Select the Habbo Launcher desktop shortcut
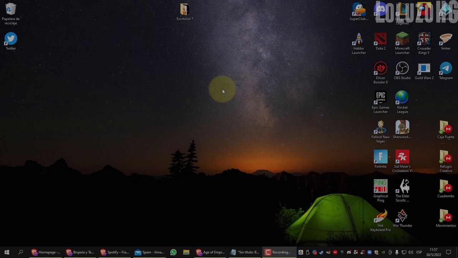Screen dimensions: 458x258 point(359,43)
